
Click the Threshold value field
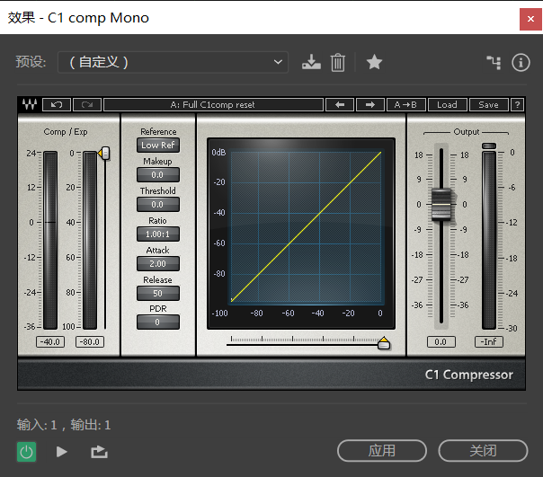tap(158, 205)
